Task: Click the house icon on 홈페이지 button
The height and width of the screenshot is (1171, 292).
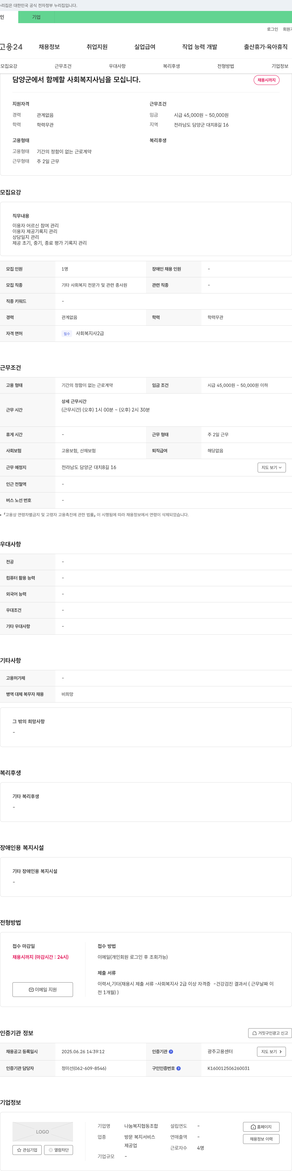Action: click(253, 1127)
